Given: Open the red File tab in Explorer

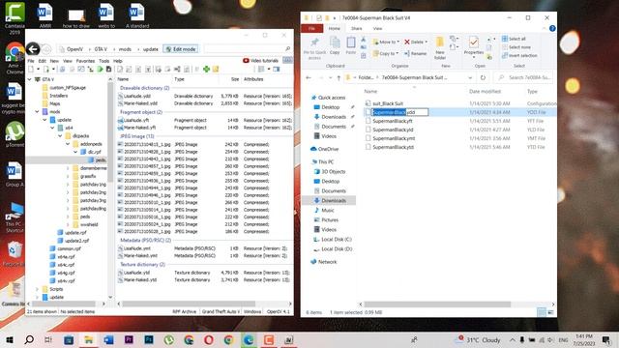Looking at the screenshot, I should [311, 28].
